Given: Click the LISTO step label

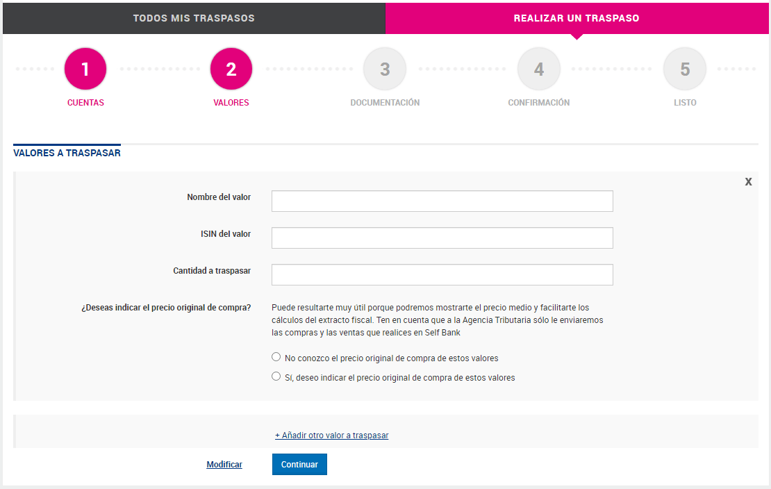Looking at the screenshot, I should tap(685, 103).
